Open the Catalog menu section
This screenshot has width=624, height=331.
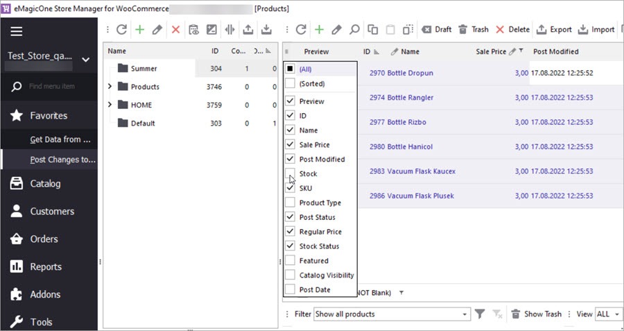click(x=45, y=184)
